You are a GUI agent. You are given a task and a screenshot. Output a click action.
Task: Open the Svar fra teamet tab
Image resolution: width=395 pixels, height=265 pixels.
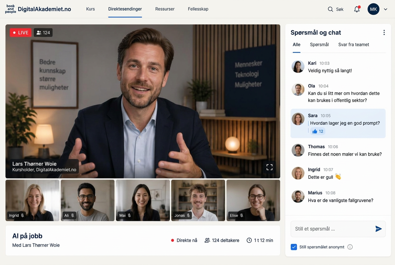354,45
